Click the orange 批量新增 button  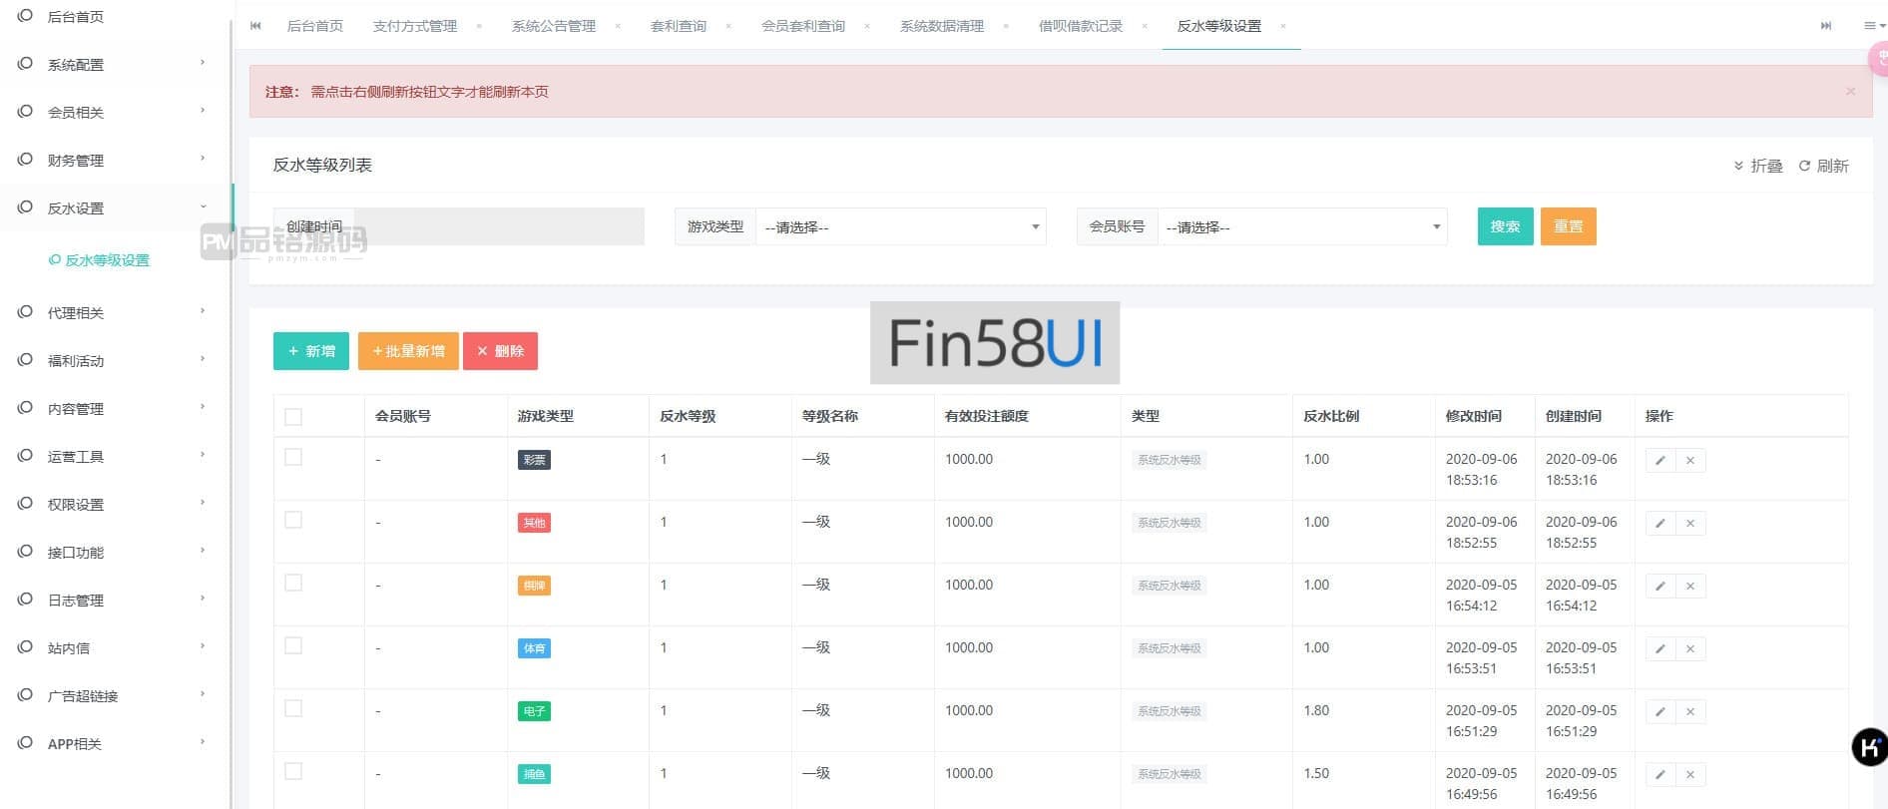[x=408, y=351]
